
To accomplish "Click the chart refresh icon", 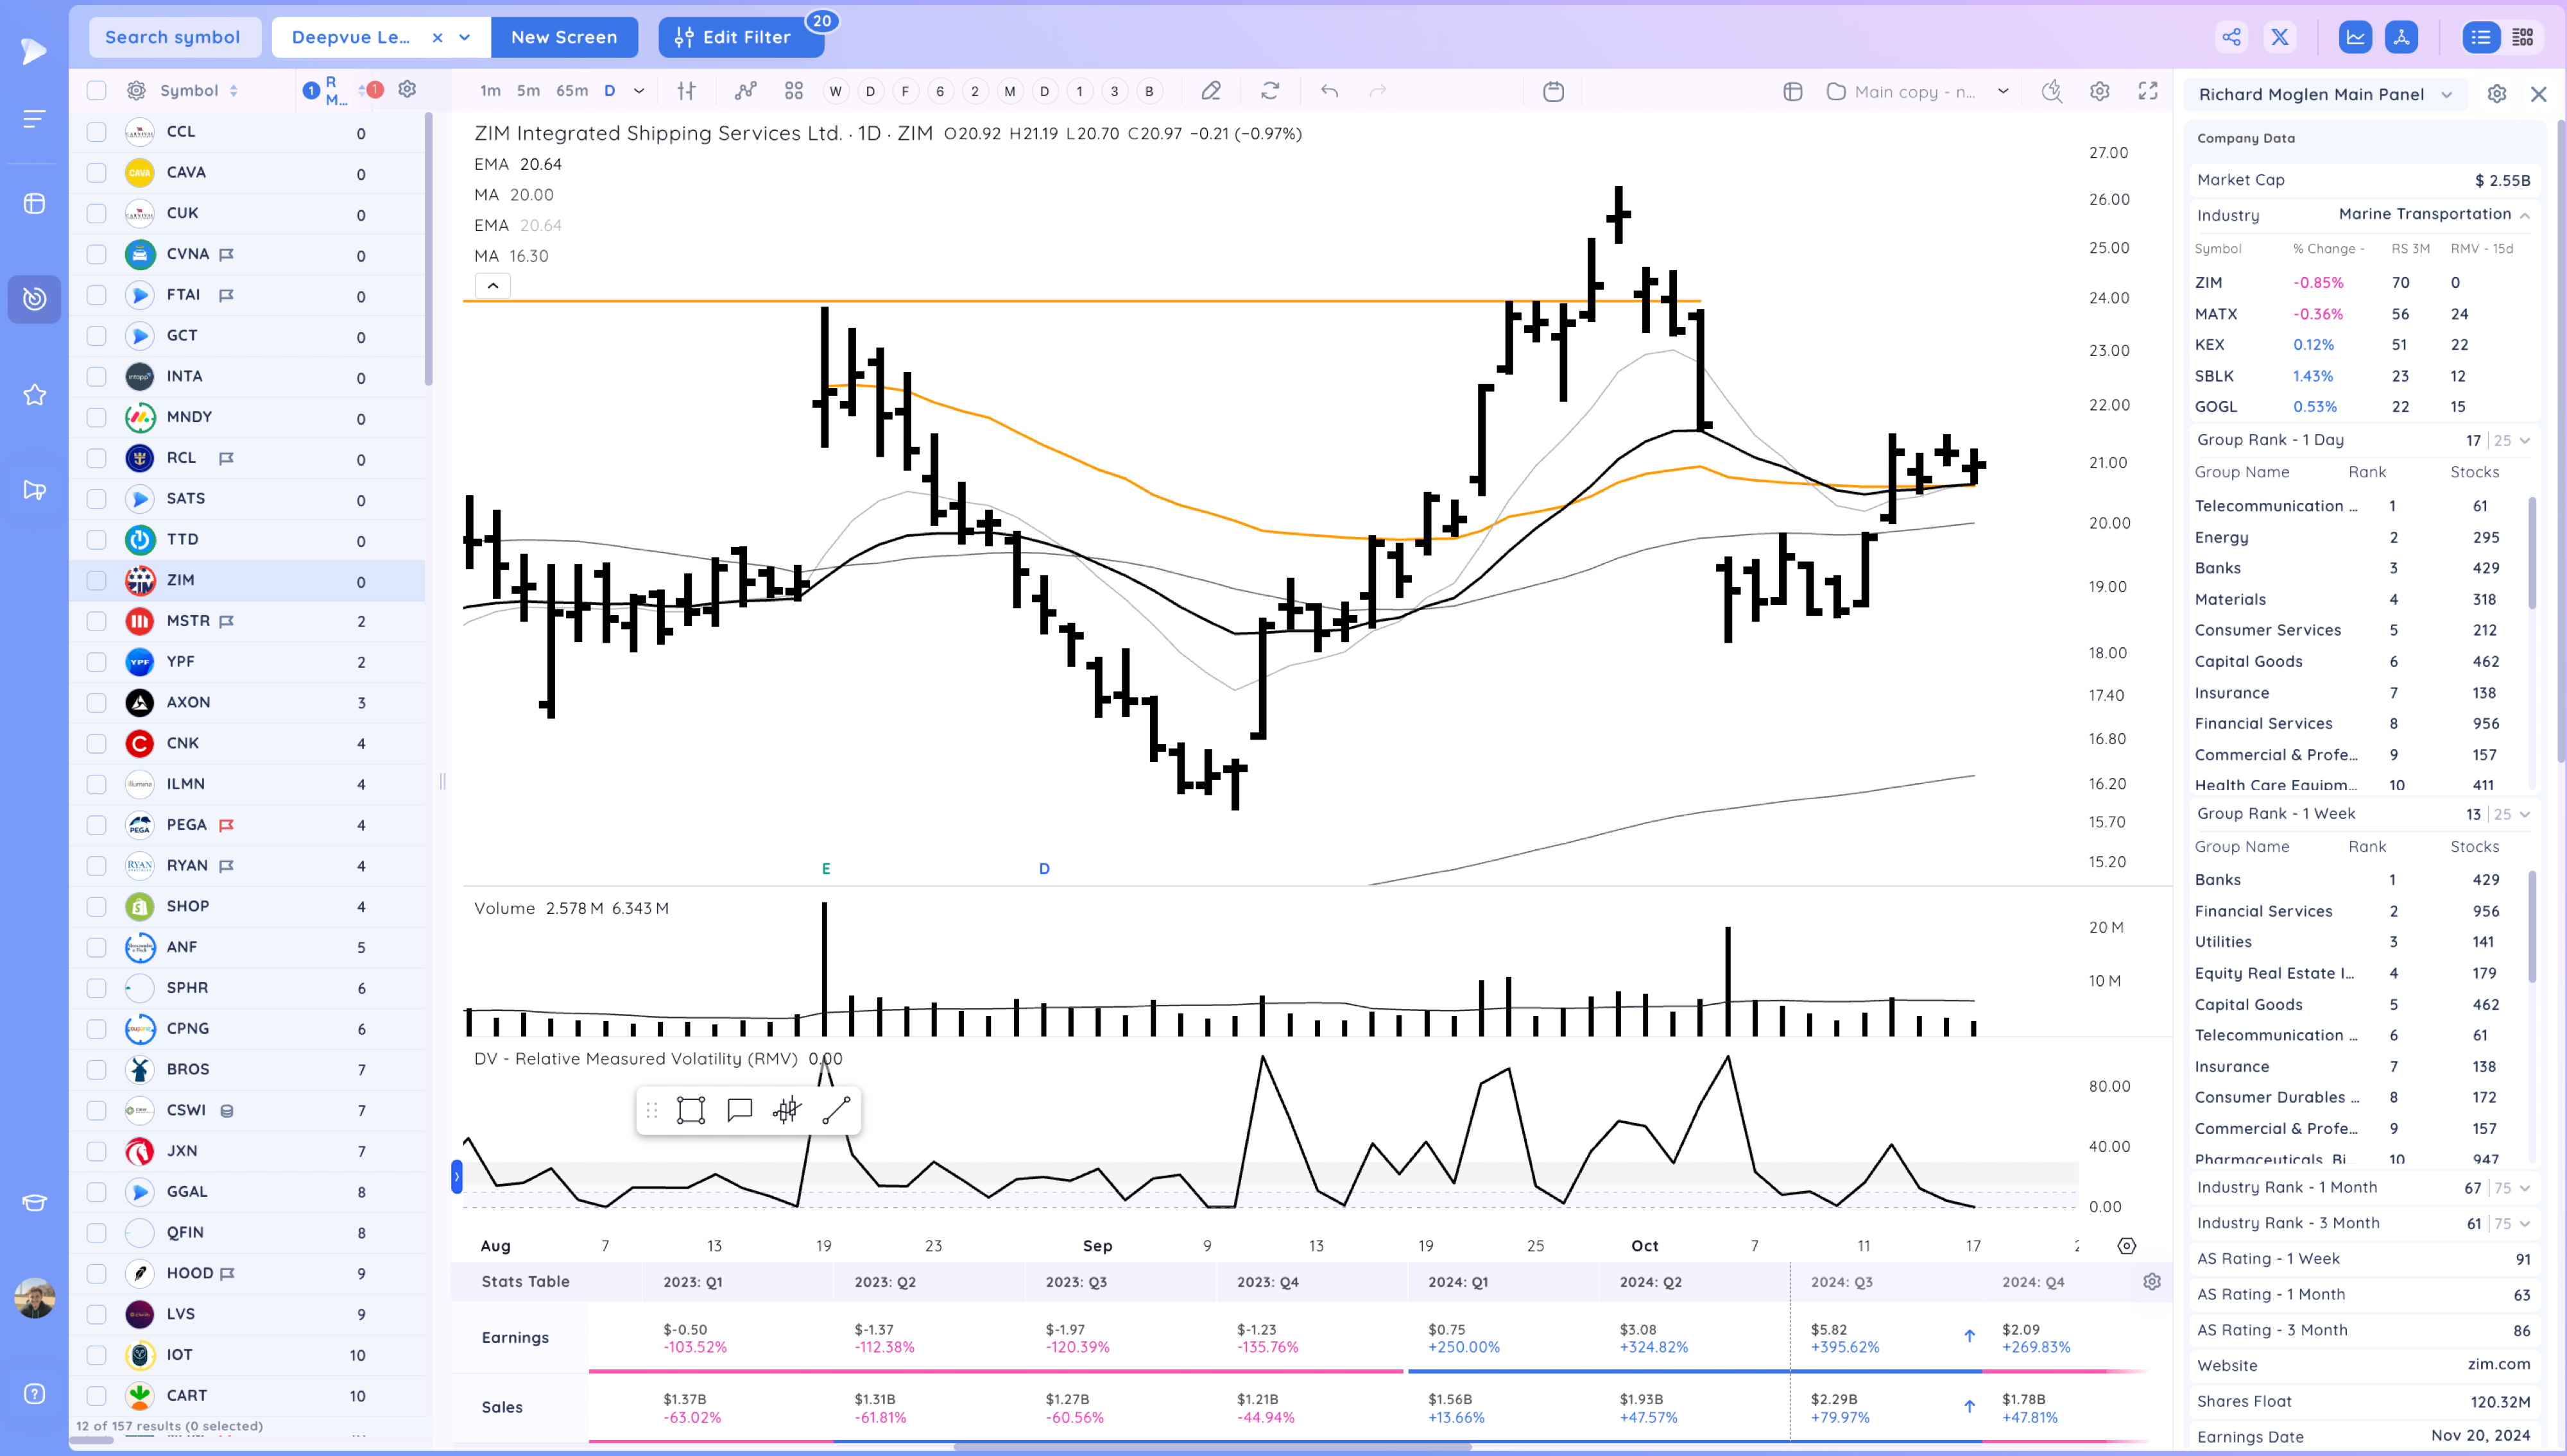I will click(1269, 91).
